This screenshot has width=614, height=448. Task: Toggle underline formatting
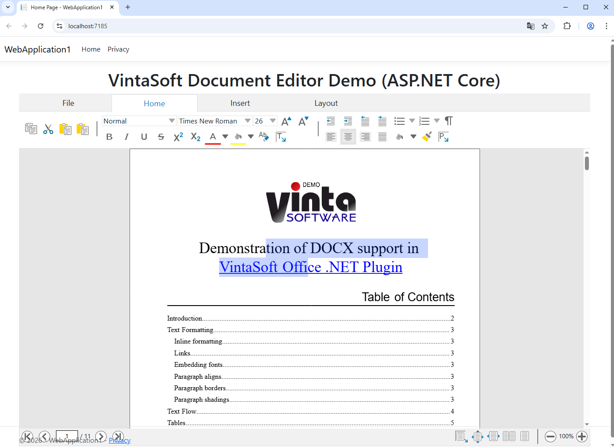(x=144, y=137)
